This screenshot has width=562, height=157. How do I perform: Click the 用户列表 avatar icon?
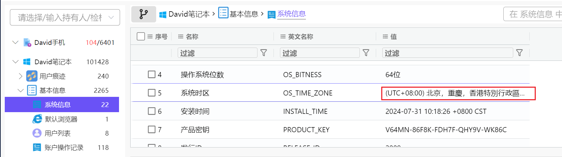37,133
